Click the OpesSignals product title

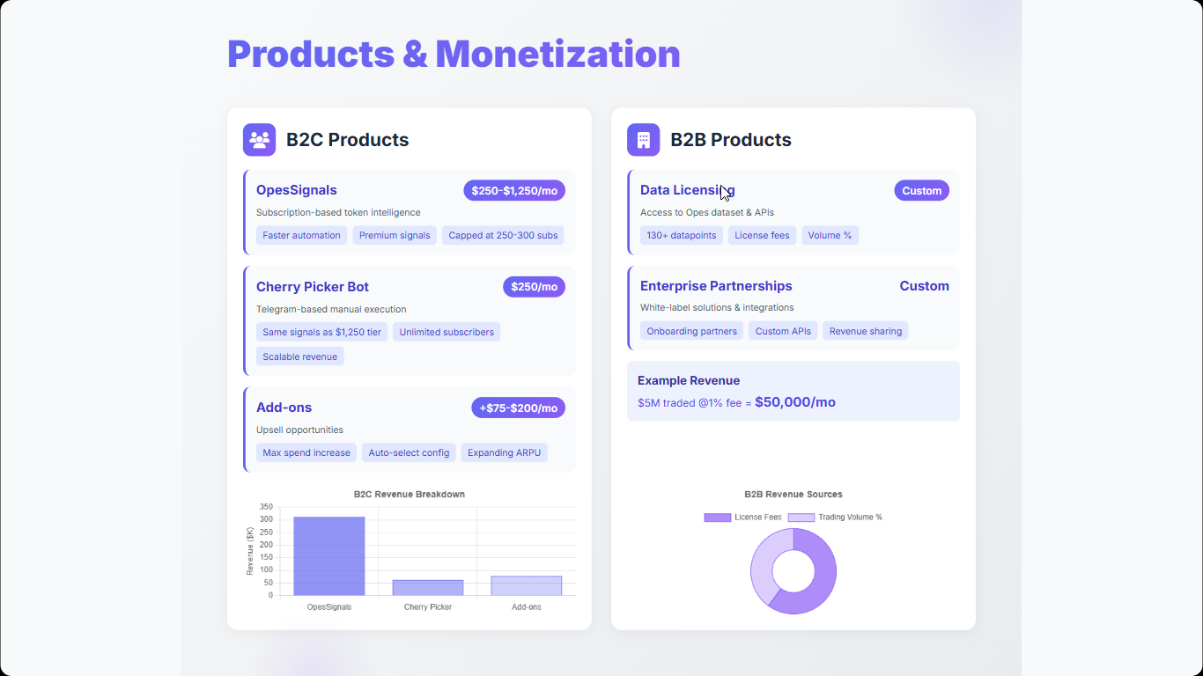(297, 190)
